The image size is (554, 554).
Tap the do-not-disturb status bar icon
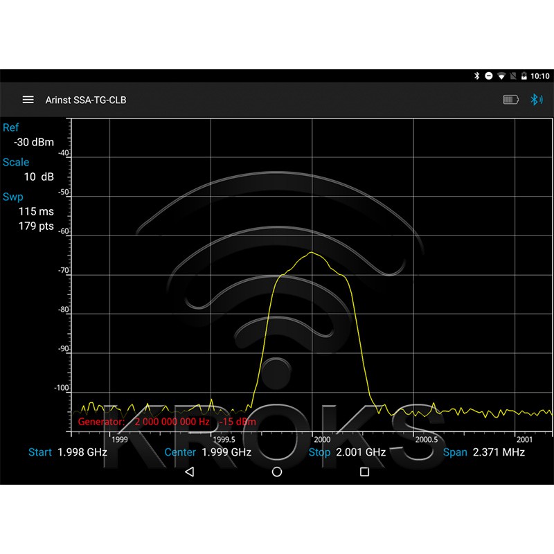(489, 75)
